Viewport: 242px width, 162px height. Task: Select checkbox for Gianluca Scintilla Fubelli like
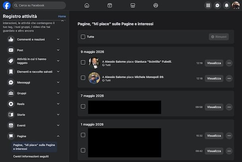tap(83, 62)
